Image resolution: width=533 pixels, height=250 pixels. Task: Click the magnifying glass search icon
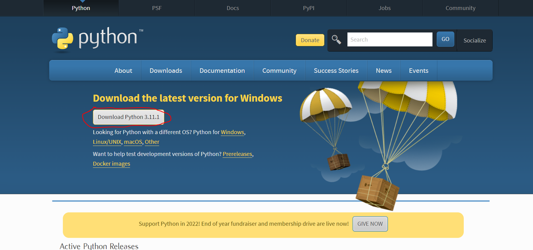tap(337, 40)
